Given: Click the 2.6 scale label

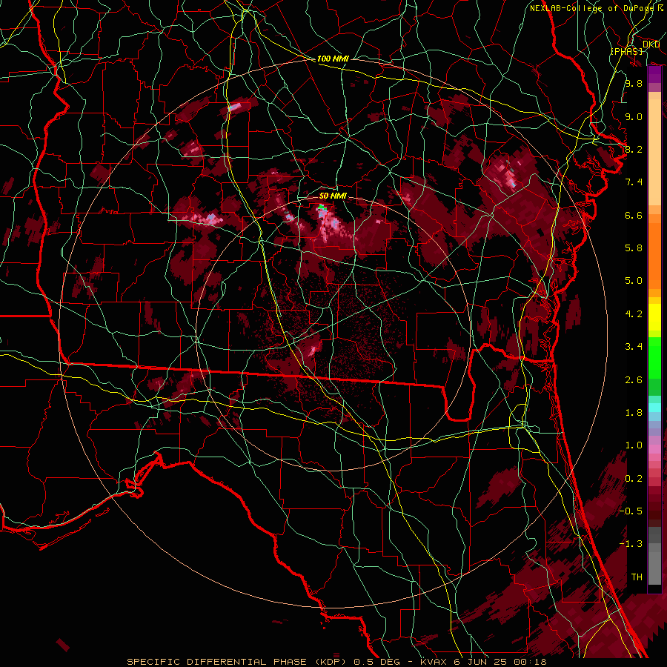Looking at the screenshot, I should 634,380.
